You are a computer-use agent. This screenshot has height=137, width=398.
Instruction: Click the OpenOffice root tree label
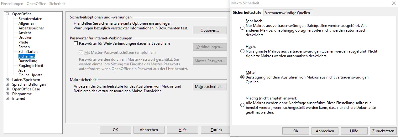click(x=22, y=14)
